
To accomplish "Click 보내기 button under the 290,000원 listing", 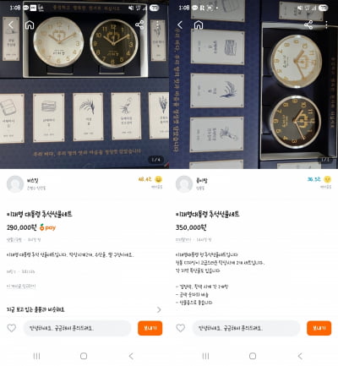I will (x=150, y=328).
